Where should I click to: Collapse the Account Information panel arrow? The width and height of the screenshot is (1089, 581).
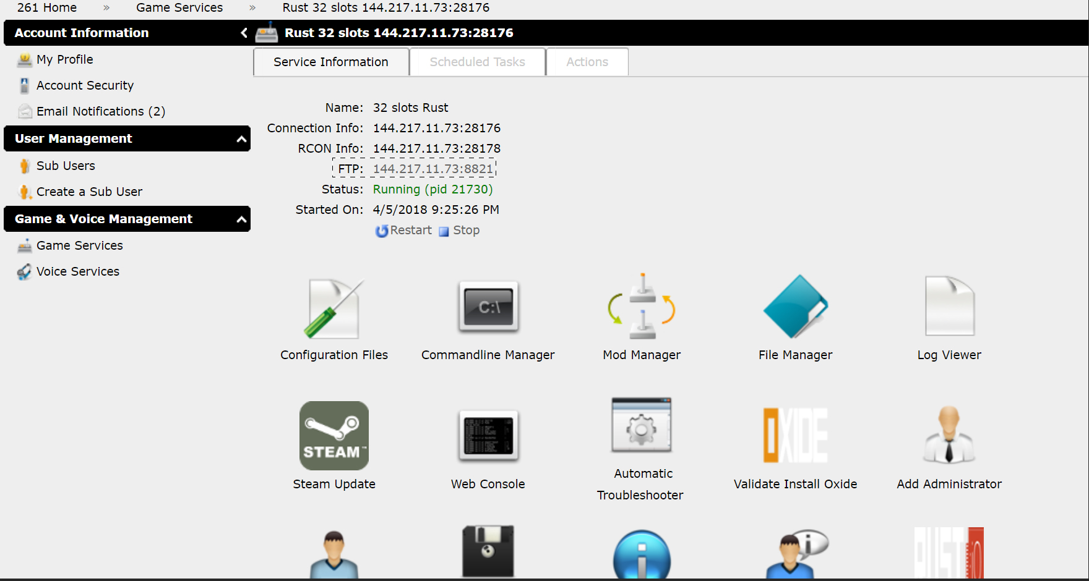244,33
